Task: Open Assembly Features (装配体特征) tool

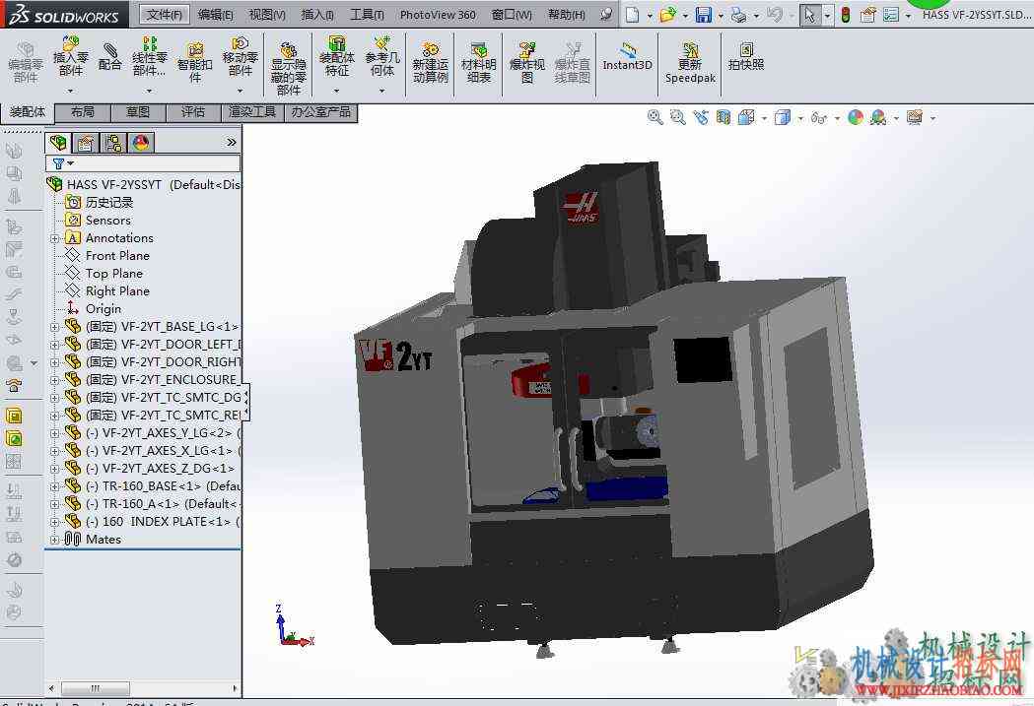Action: (x=336, y=58)
